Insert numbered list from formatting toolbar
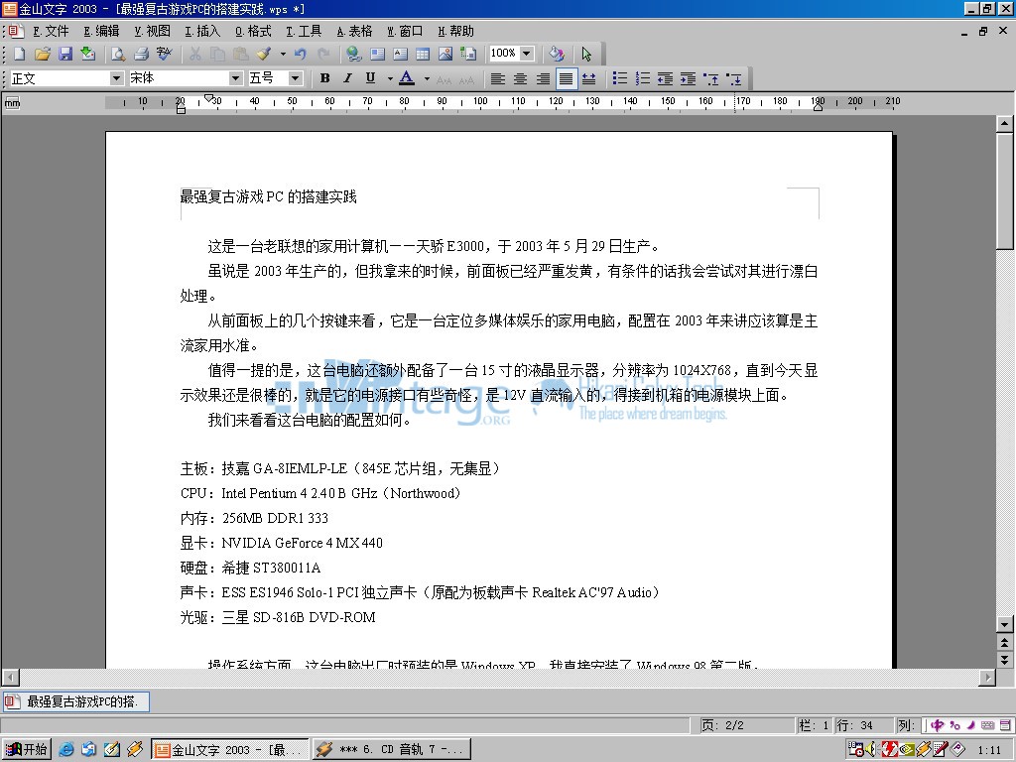1016x762 pixels. [x=643, y=78]
